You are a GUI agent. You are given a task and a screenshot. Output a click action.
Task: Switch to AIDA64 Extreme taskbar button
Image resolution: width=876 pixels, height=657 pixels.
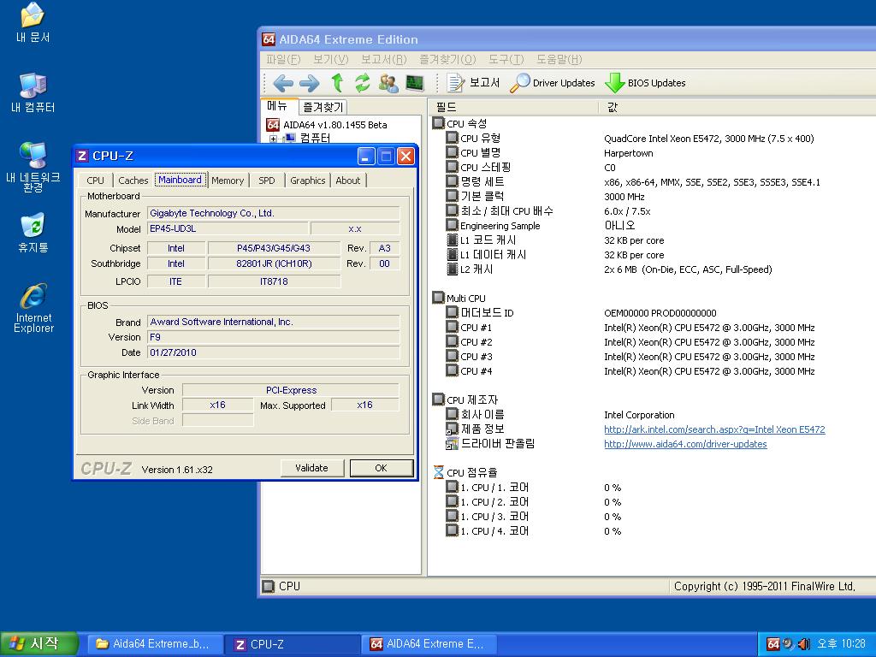coord(429,643)
